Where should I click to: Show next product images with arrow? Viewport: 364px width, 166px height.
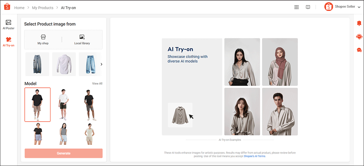[x=102, y=64]
